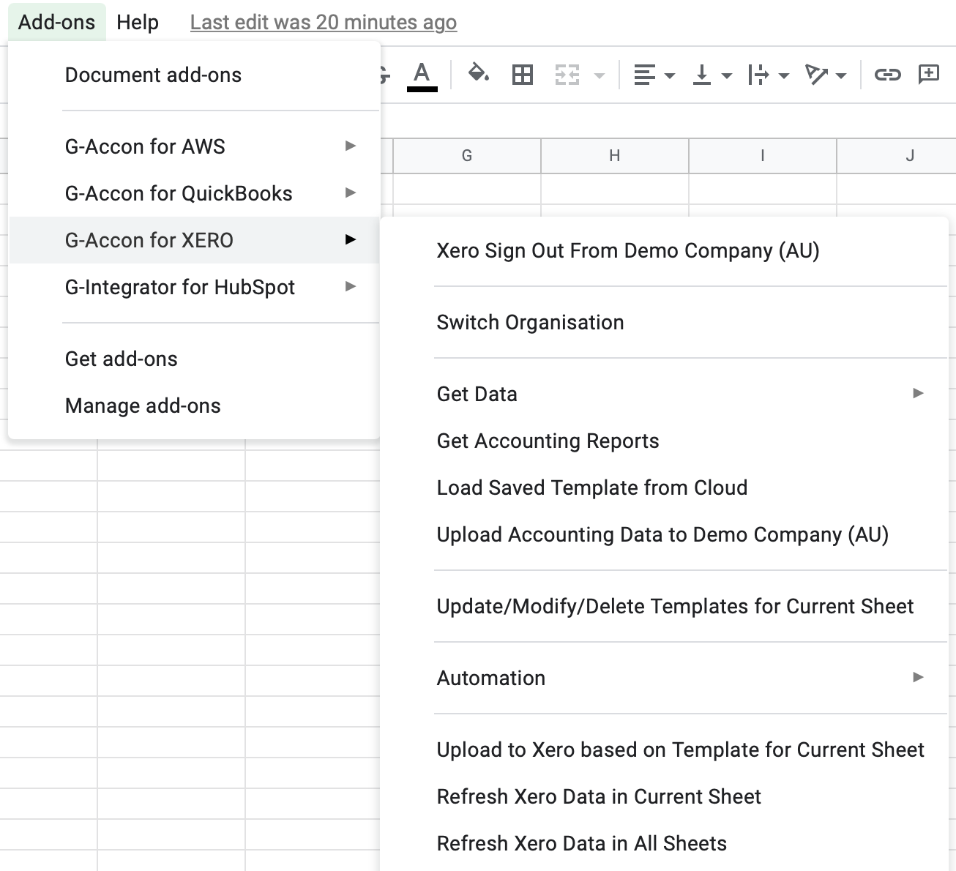
Task: Select column J header
Action: point(897,156)
